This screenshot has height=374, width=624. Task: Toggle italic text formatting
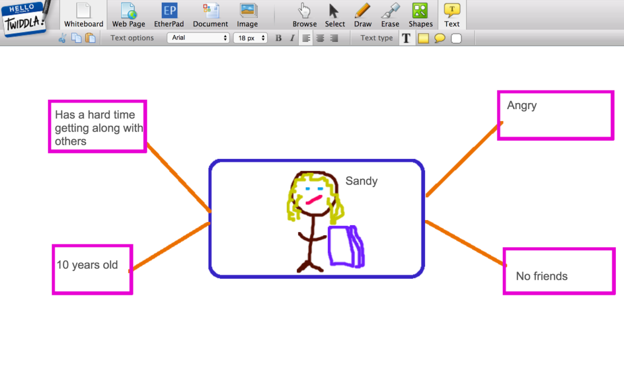pos(292,38)
